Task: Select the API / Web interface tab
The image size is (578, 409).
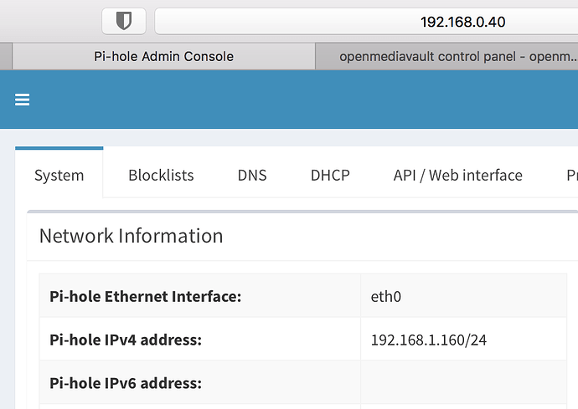Action: (x=457, y=175)
